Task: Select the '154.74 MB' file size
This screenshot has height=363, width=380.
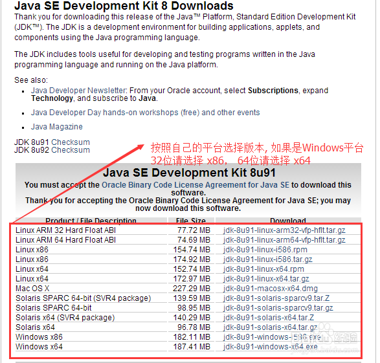Action: (x=192, y=250)
